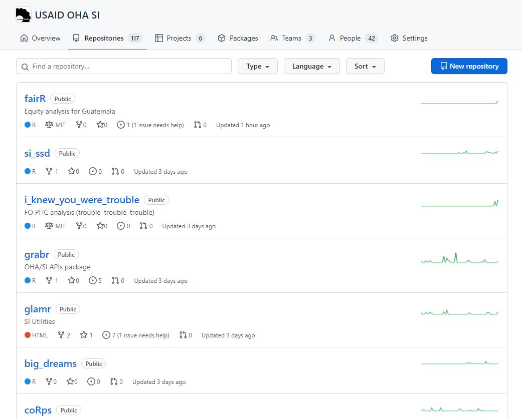Click the MIT license icon for i_knew_you_were_trouble
522x419 pixels.
[x=49, y=226]
